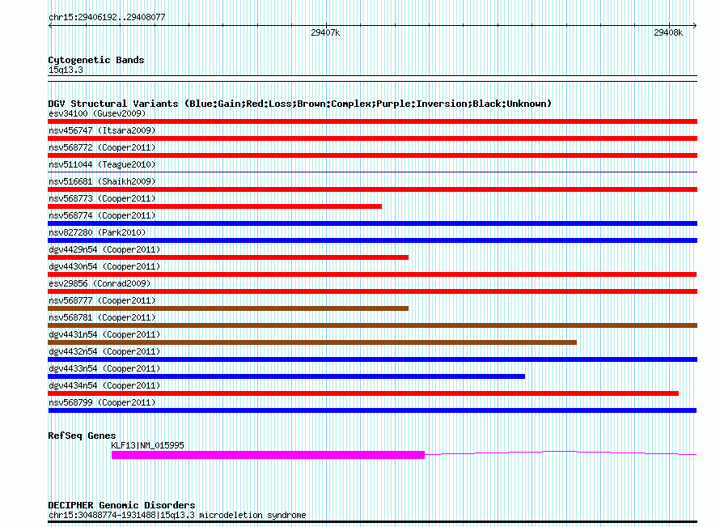Select variant label dgv4433n54 (Cooper2011)
This screenshot has height=527, width=720.
click(x=104, y=368)
